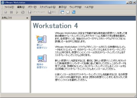137x98 pixels.
Task: Open the 編集(E) menu
Action: click(21, 7)
